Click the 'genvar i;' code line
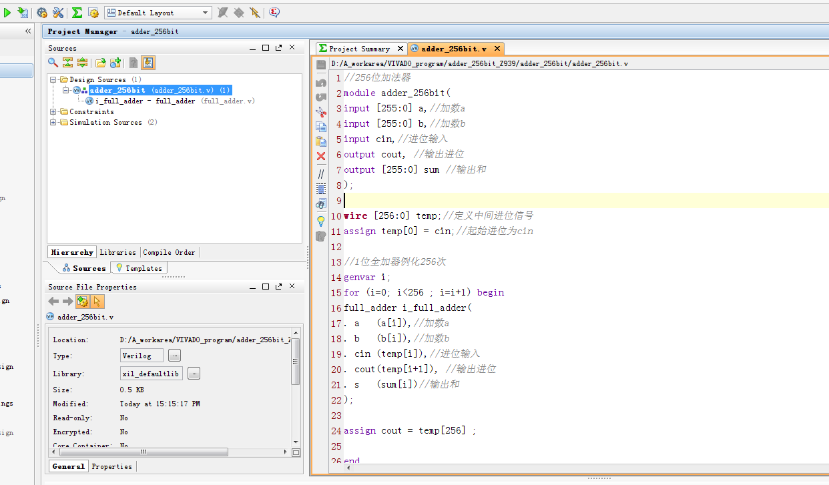The width and height of the screenshot is (829, 485). pos(367,277)
